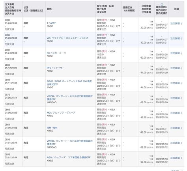
Task: Select order number 0906 text
Action: click(x=7, y=20)
